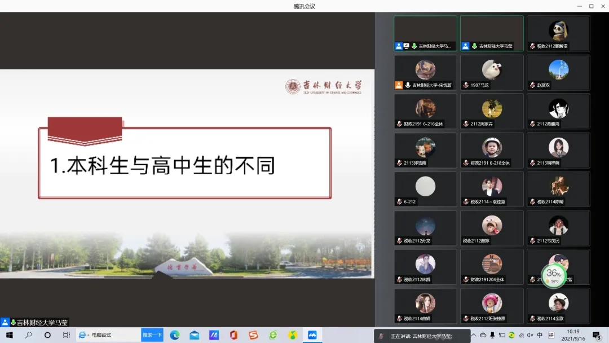
Task: Click green microphone icon on 吉林财经大学马莹 tile
Action: tap(474, 46)
